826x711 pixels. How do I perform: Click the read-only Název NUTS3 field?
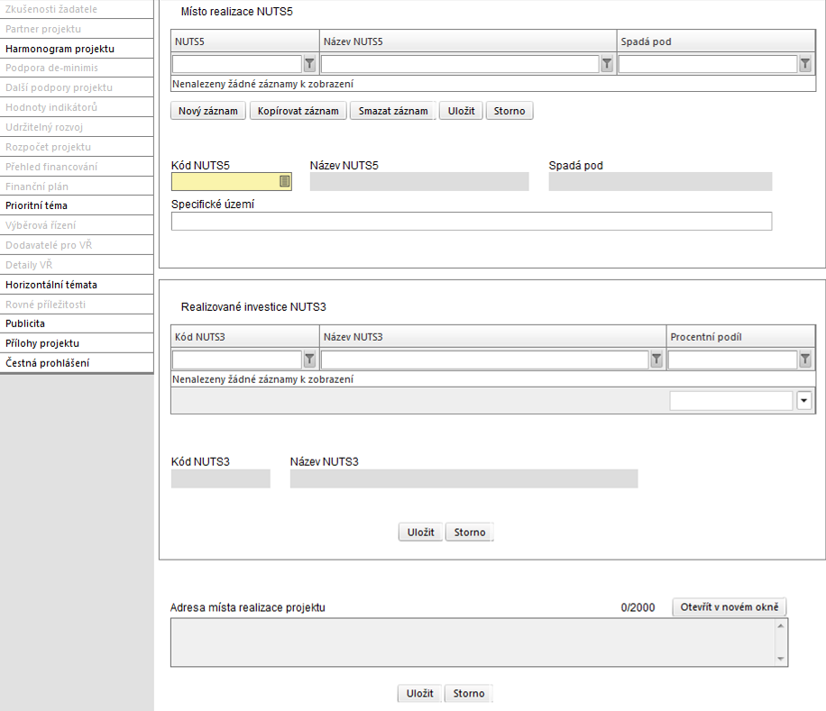tap(464, 479)
